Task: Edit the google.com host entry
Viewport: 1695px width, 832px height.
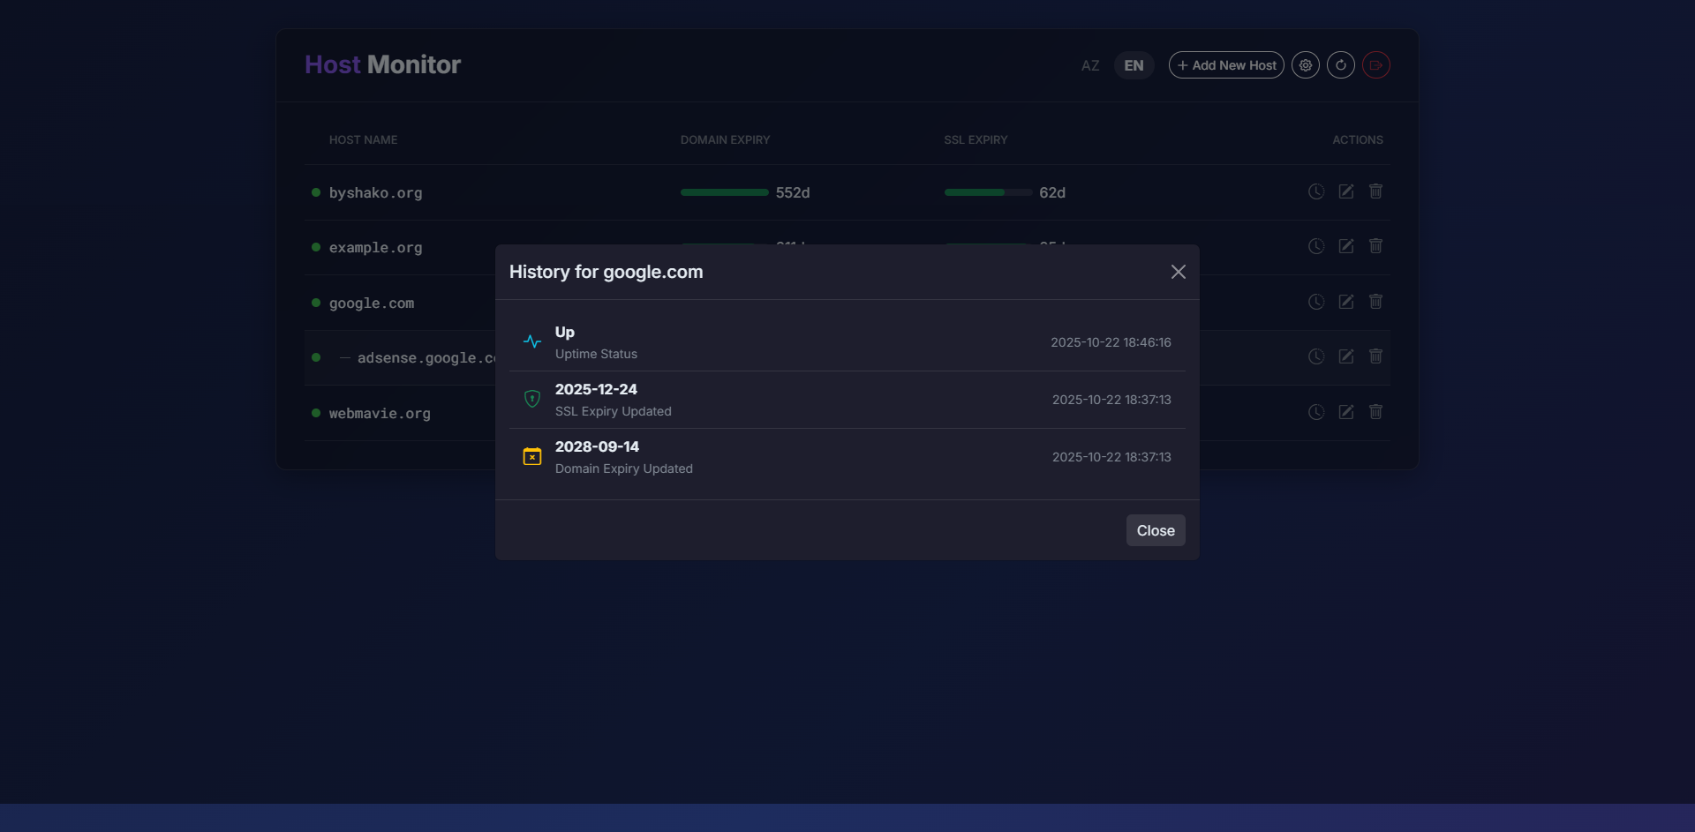Action: tap(1345, 301)
